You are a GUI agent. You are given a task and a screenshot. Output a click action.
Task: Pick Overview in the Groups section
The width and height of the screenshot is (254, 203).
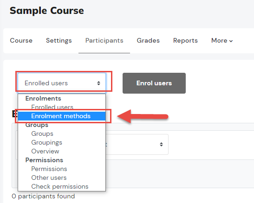[x=45, y=151]
